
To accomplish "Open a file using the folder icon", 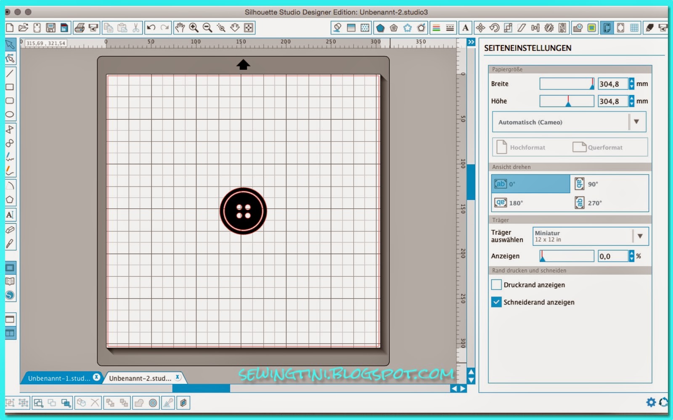I will [x=24, y=28].
